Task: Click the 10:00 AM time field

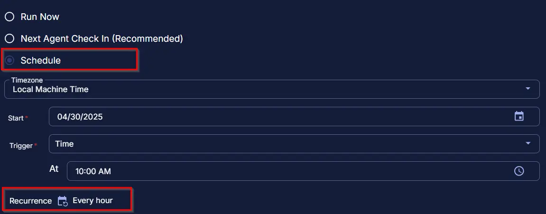Action: (x=303, y=171)
